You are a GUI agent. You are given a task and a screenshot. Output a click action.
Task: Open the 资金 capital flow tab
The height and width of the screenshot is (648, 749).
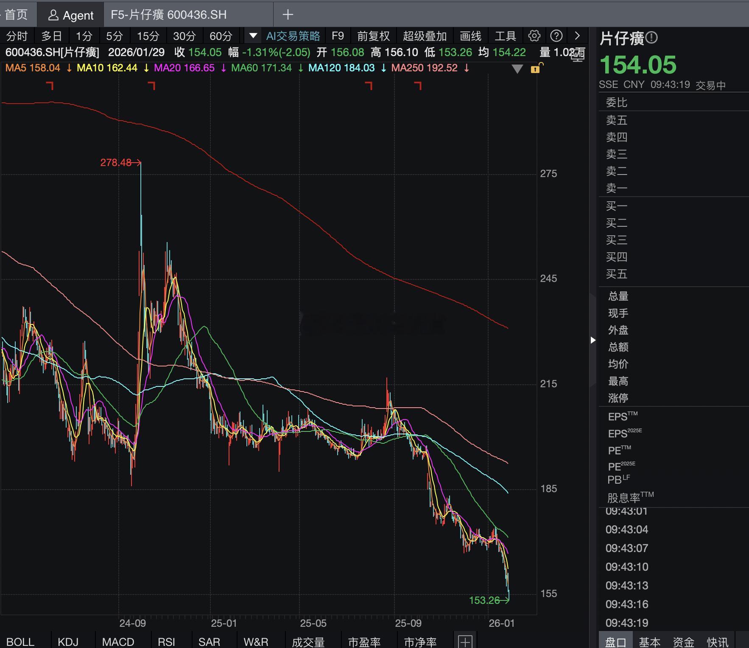(x=684, y=642)
